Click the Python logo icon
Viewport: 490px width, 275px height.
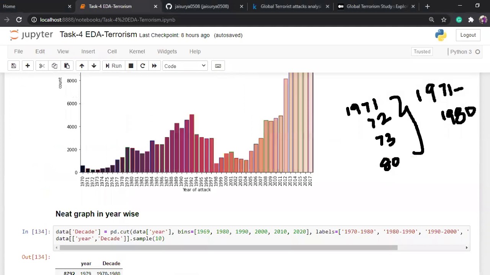point(441,35)
